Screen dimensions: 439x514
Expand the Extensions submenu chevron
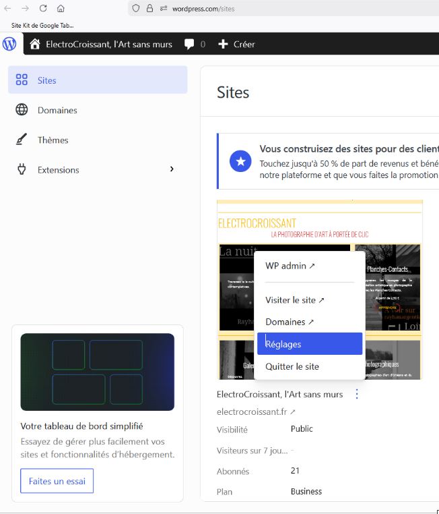pyautogui.click(x=172, y=169)
